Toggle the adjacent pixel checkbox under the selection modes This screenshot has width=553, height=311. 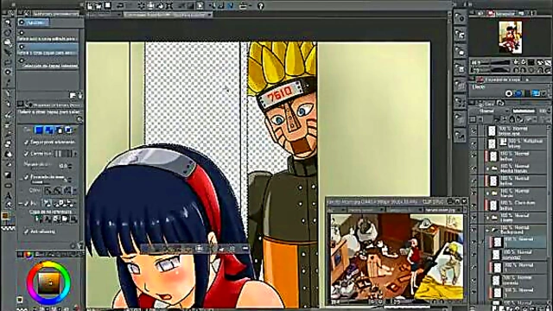click(26, 142)
